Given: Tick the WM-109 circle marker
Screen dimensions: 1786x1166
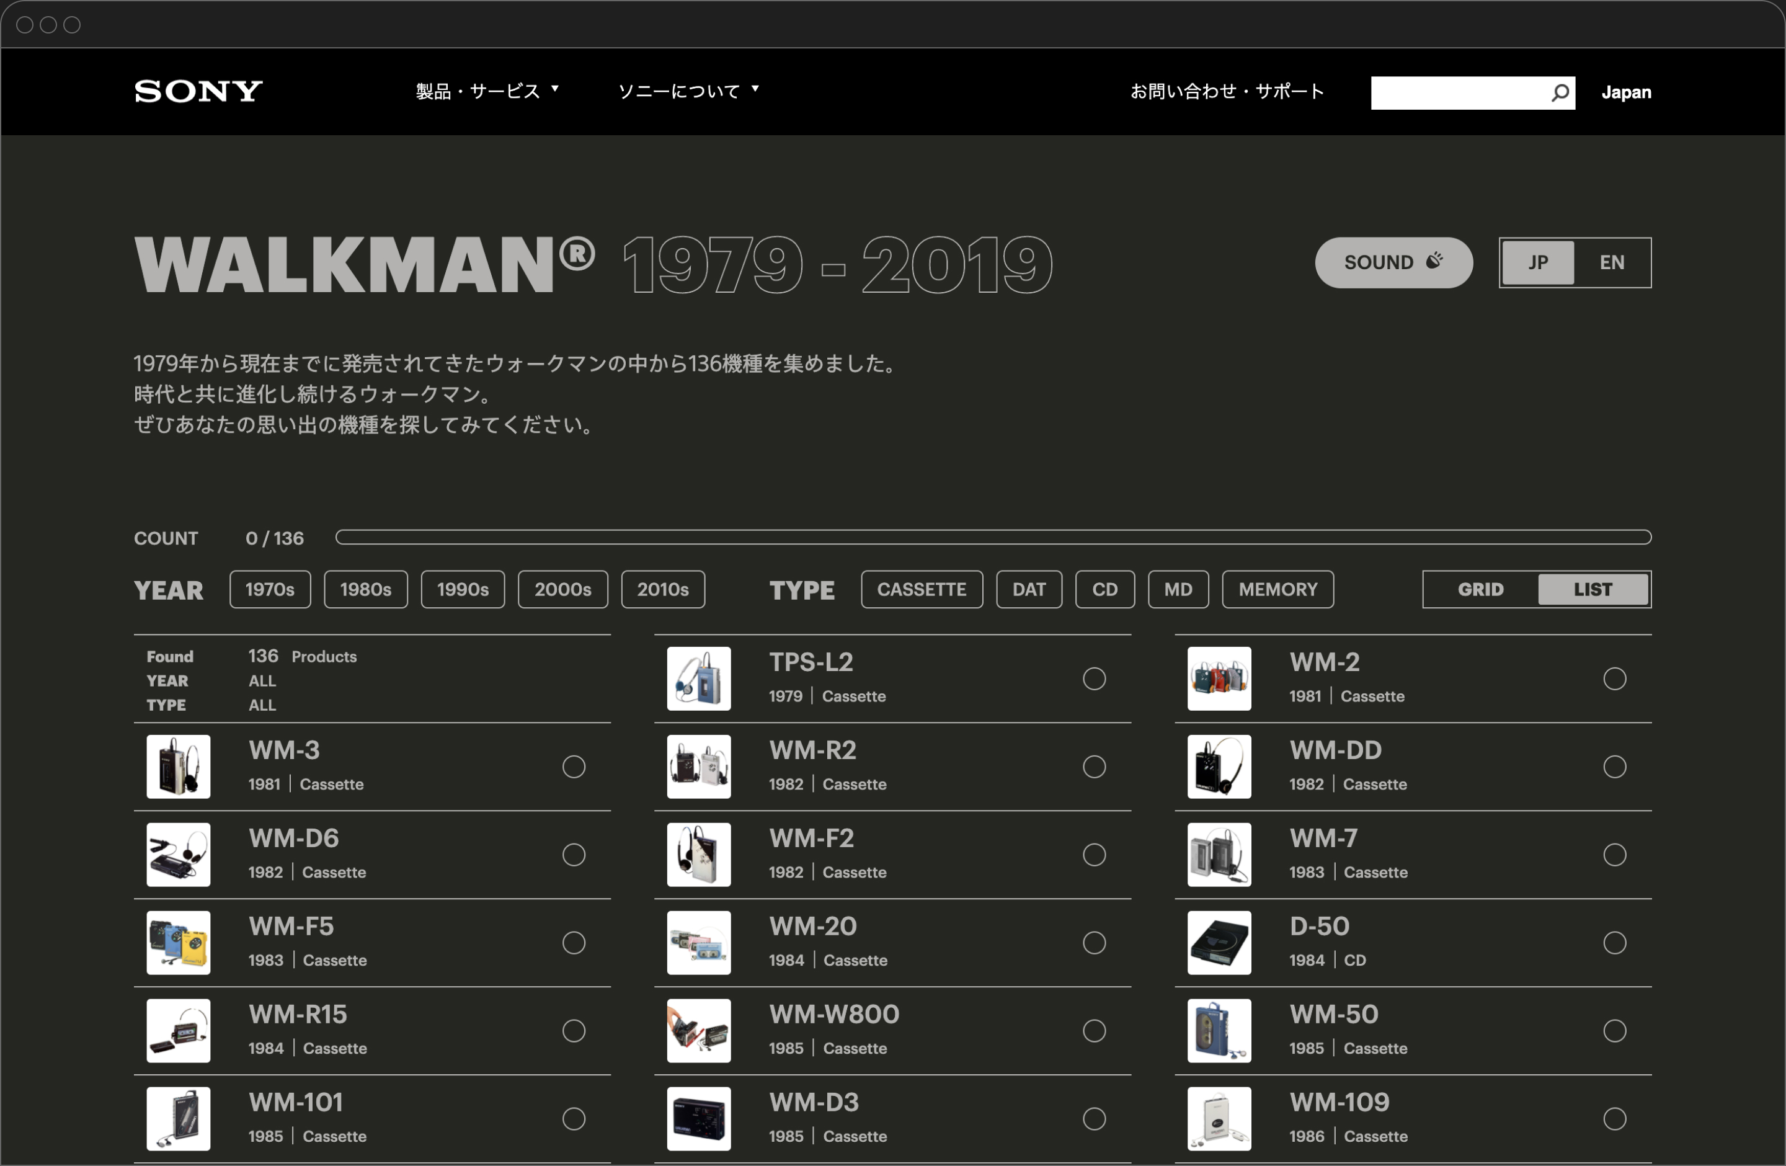Looking at the screenshot, I should (1614, 1119).
